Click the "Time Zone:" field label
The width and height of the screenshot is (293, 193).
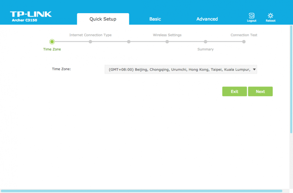(62, 69)
